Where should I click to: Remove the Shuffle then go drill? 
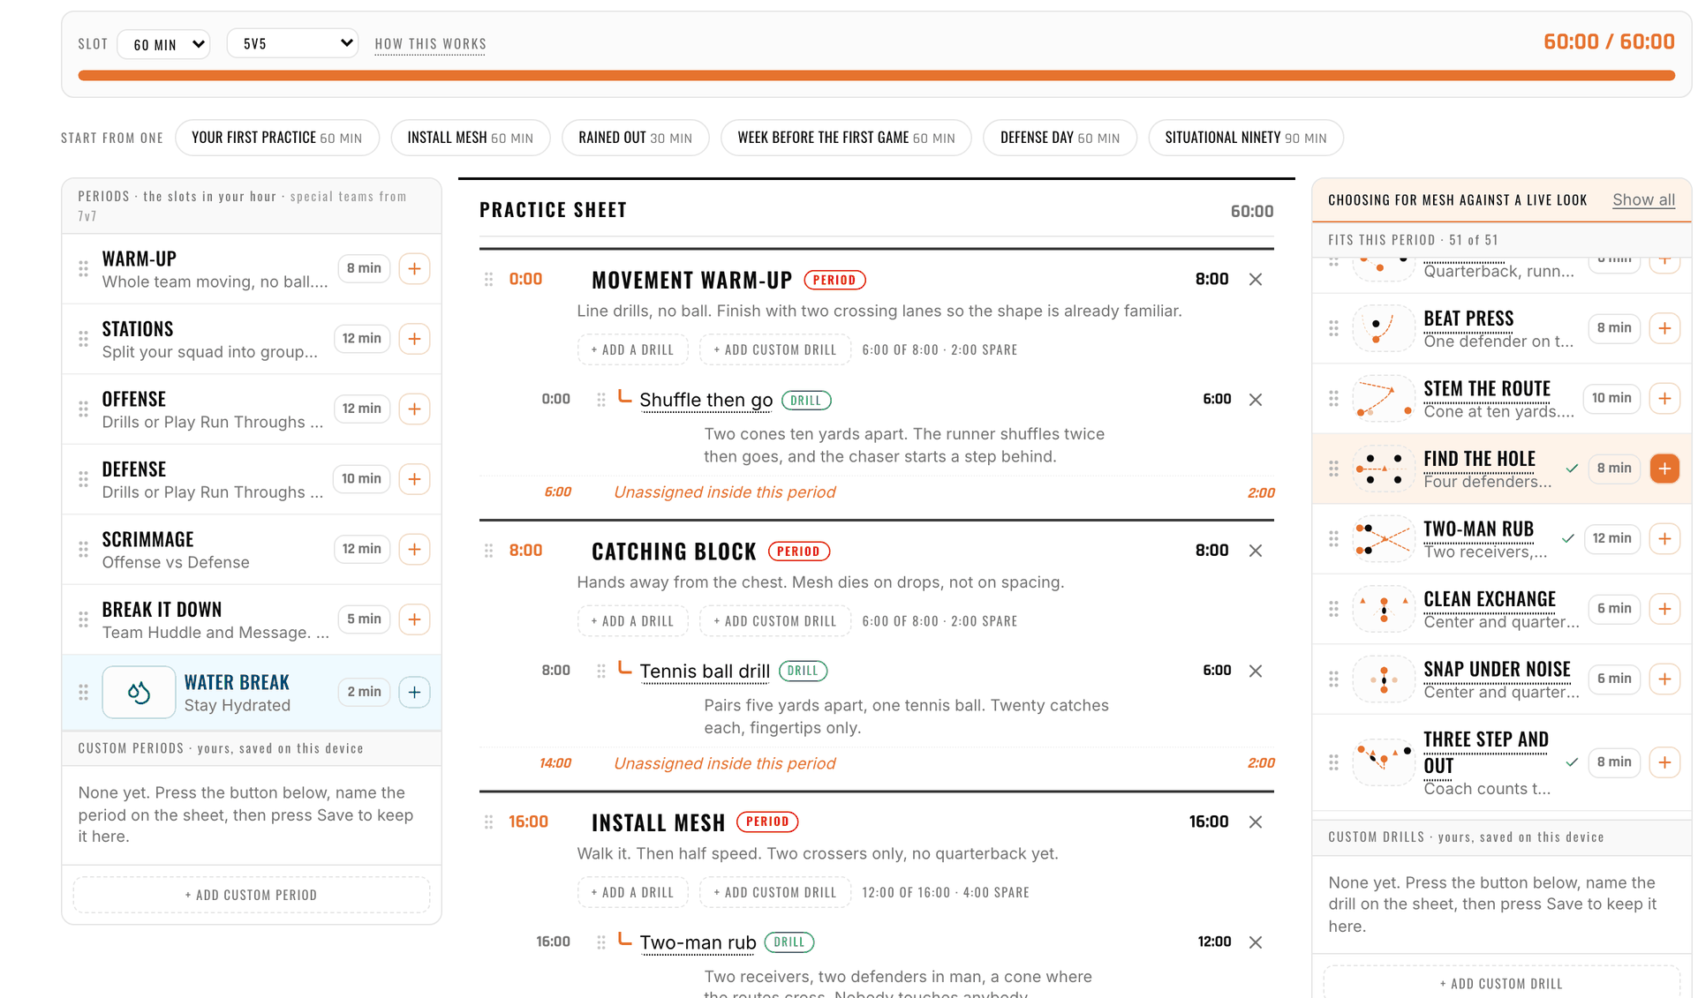[1256, 400]
